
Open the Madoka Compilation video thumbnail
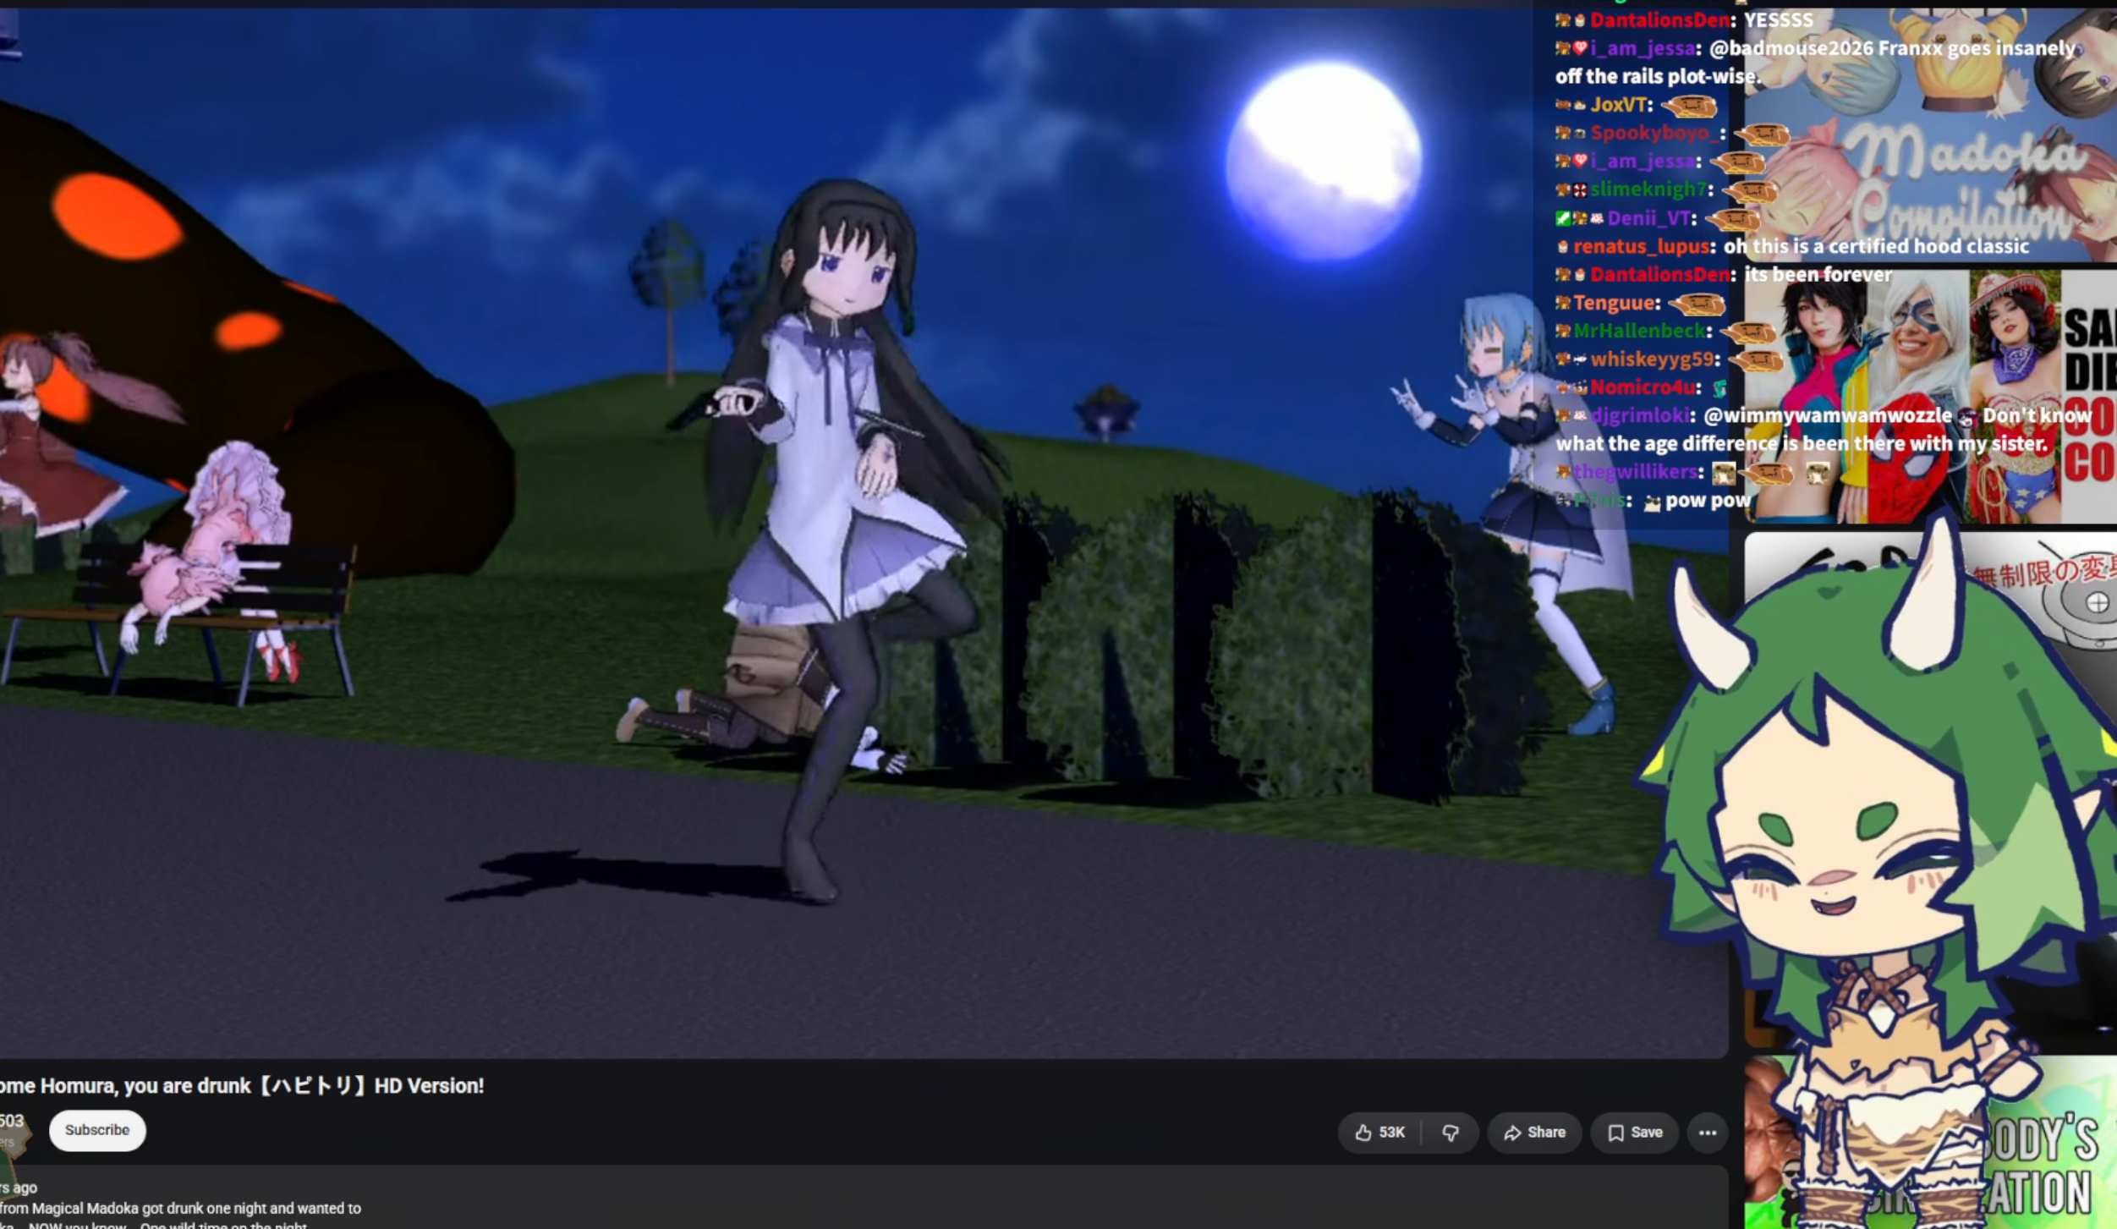[x=1931, y=135]
